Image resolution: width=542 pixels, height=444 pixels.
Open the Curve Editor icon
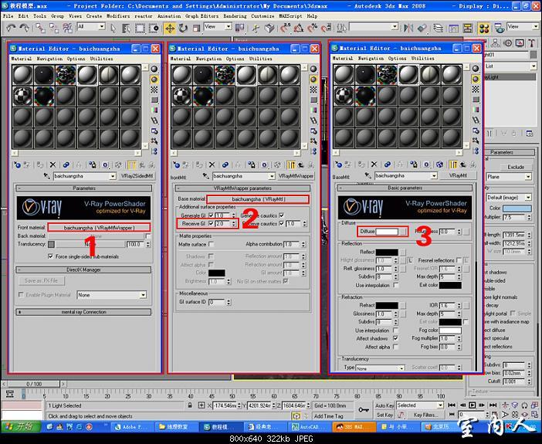(x=454, y=28)
